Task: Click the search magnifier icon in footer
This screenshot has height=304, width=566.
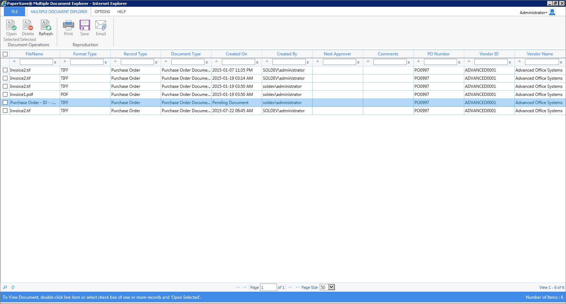Action: tap(5, 287)
